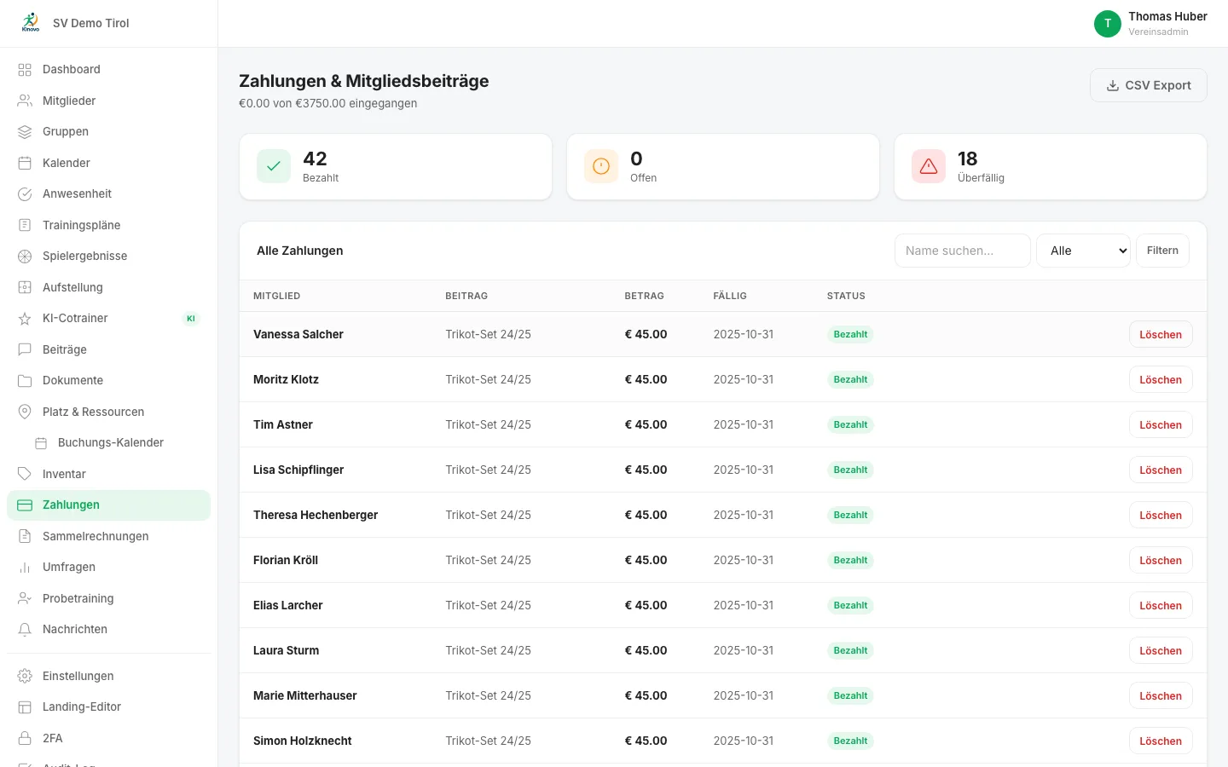This screenshot has height=767, width=1228.
Task: Apply search with the Filtern button
Action: coord(1162,251)
